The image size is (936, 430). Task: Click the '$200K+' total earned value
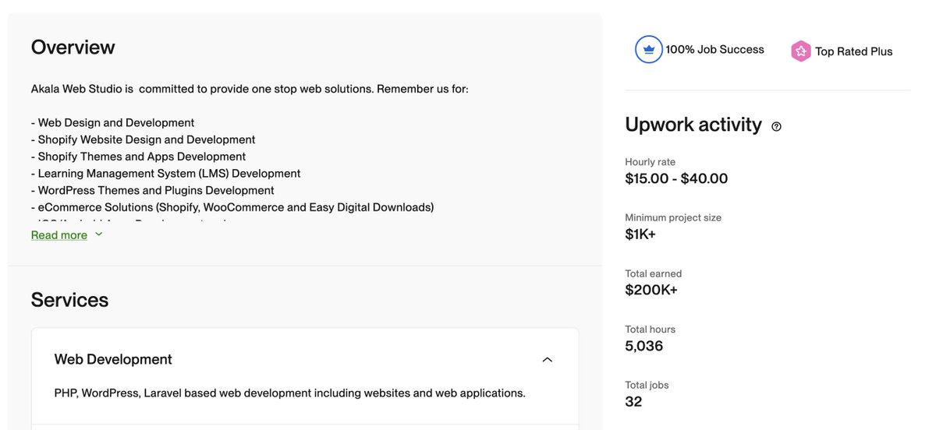651,290
